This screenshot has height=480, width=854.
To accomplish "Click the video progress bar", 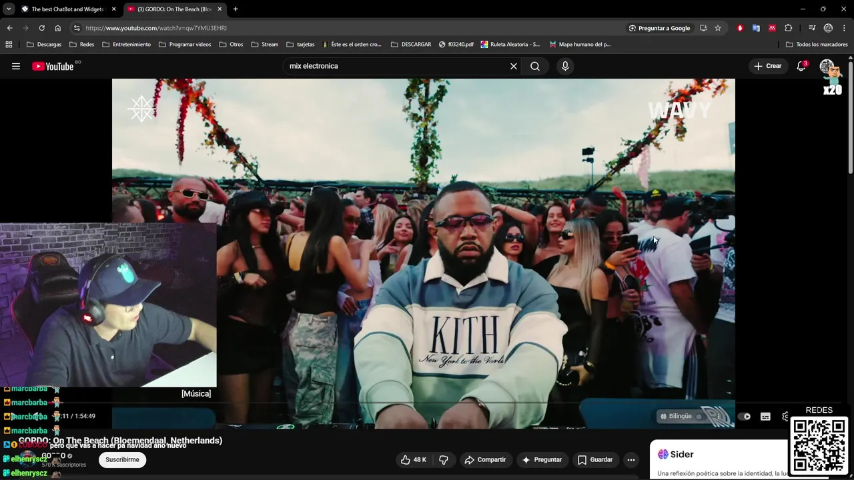I will (424, 403).
